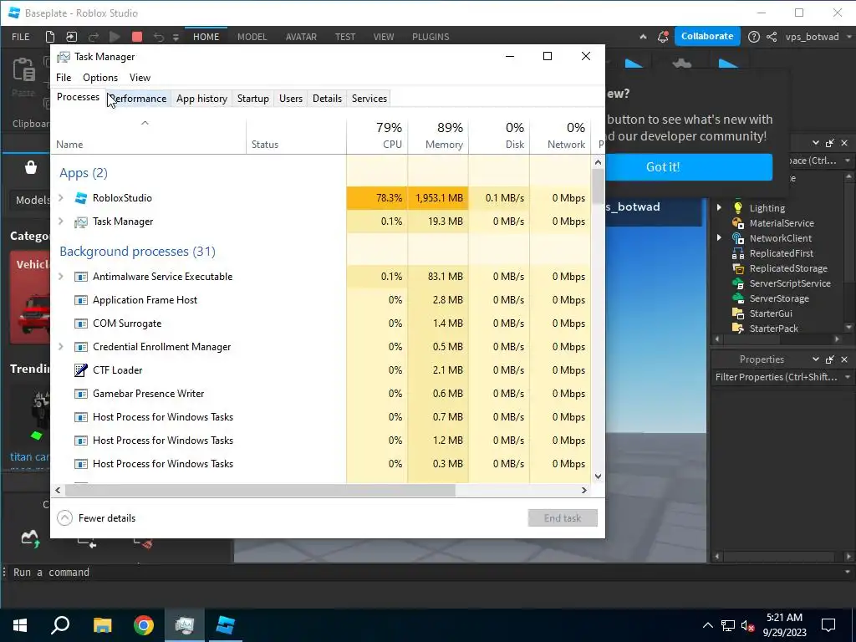Click the Undo arrow in Studio toolbar
The width and height of the screenshot is (856, 642).
point(158,37)
